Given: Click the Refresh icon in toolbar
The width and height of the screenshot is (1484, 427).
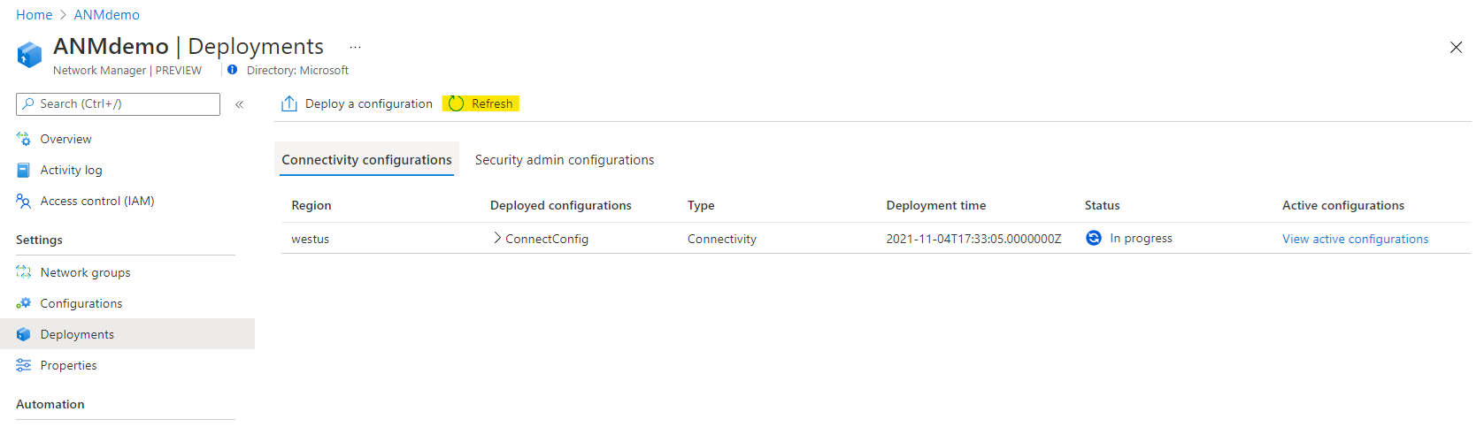Looking at the screenshot, I should coord(457,103).
